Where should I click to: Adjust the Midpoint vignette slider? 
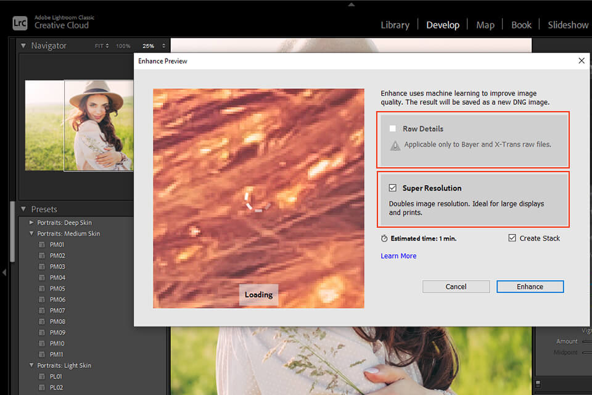click(x=587, y=352)
